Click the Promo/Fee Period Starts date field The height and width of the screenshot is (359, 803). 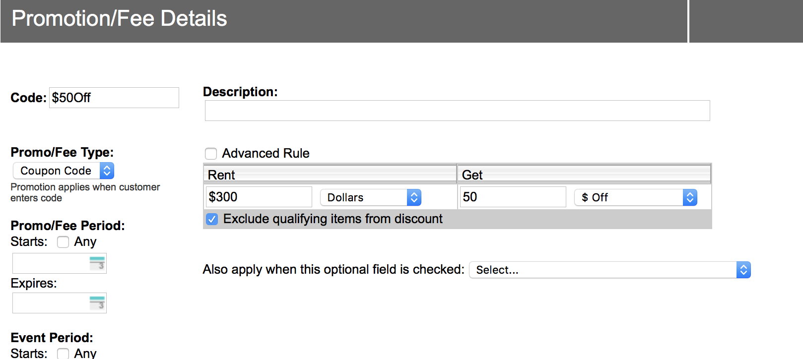coord(60,263)
